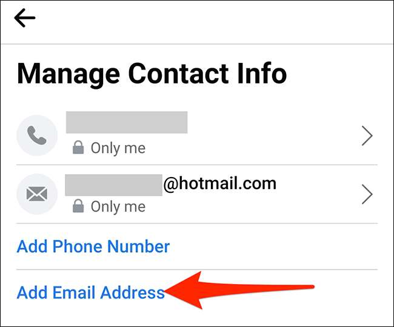Open phone number details via chevron
This screenshot has width=394, height=327.
coord(367,135)
